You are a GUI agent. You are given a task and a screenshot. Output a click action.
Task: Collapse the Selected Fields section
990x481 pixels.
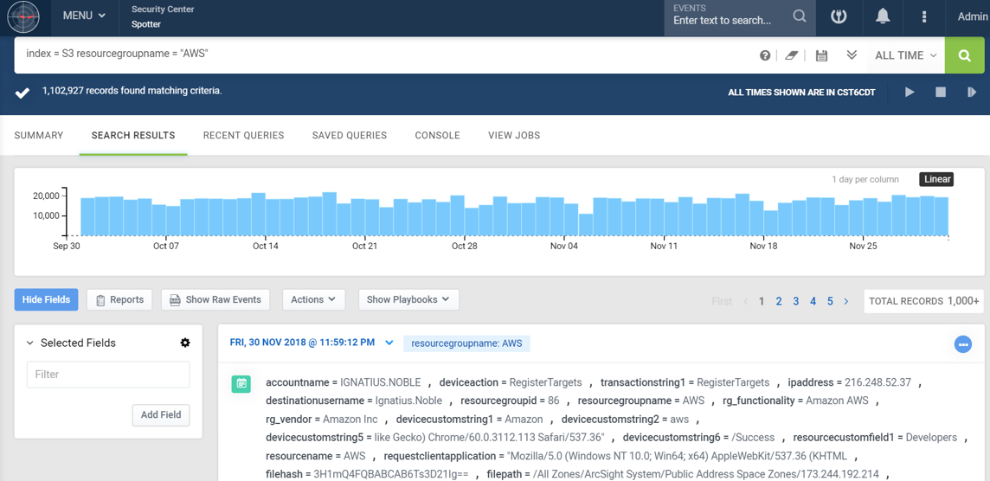pos(30,343)
